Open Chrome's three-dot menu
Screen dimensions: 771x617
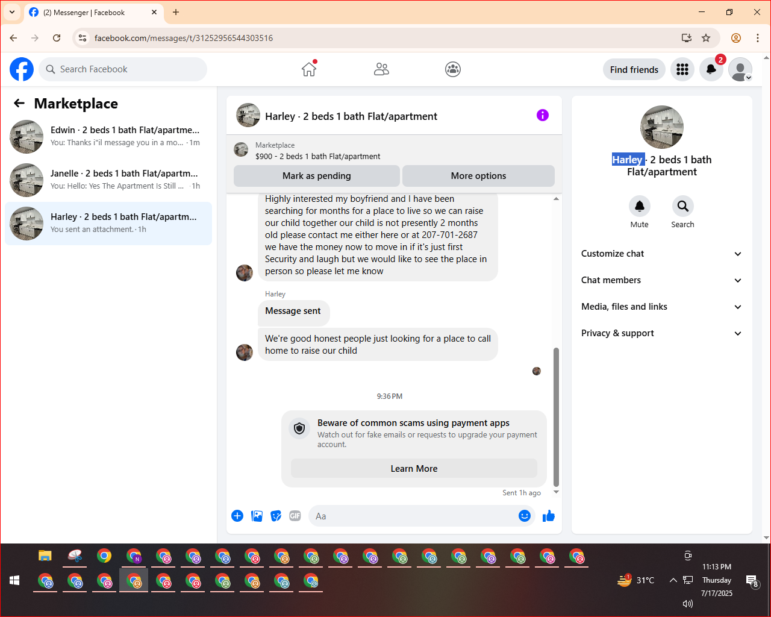click(758, 38)
